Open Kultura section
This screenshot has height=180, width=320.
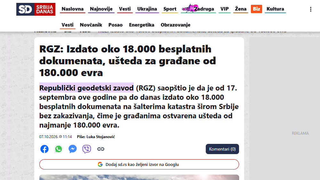coord(275,9)
